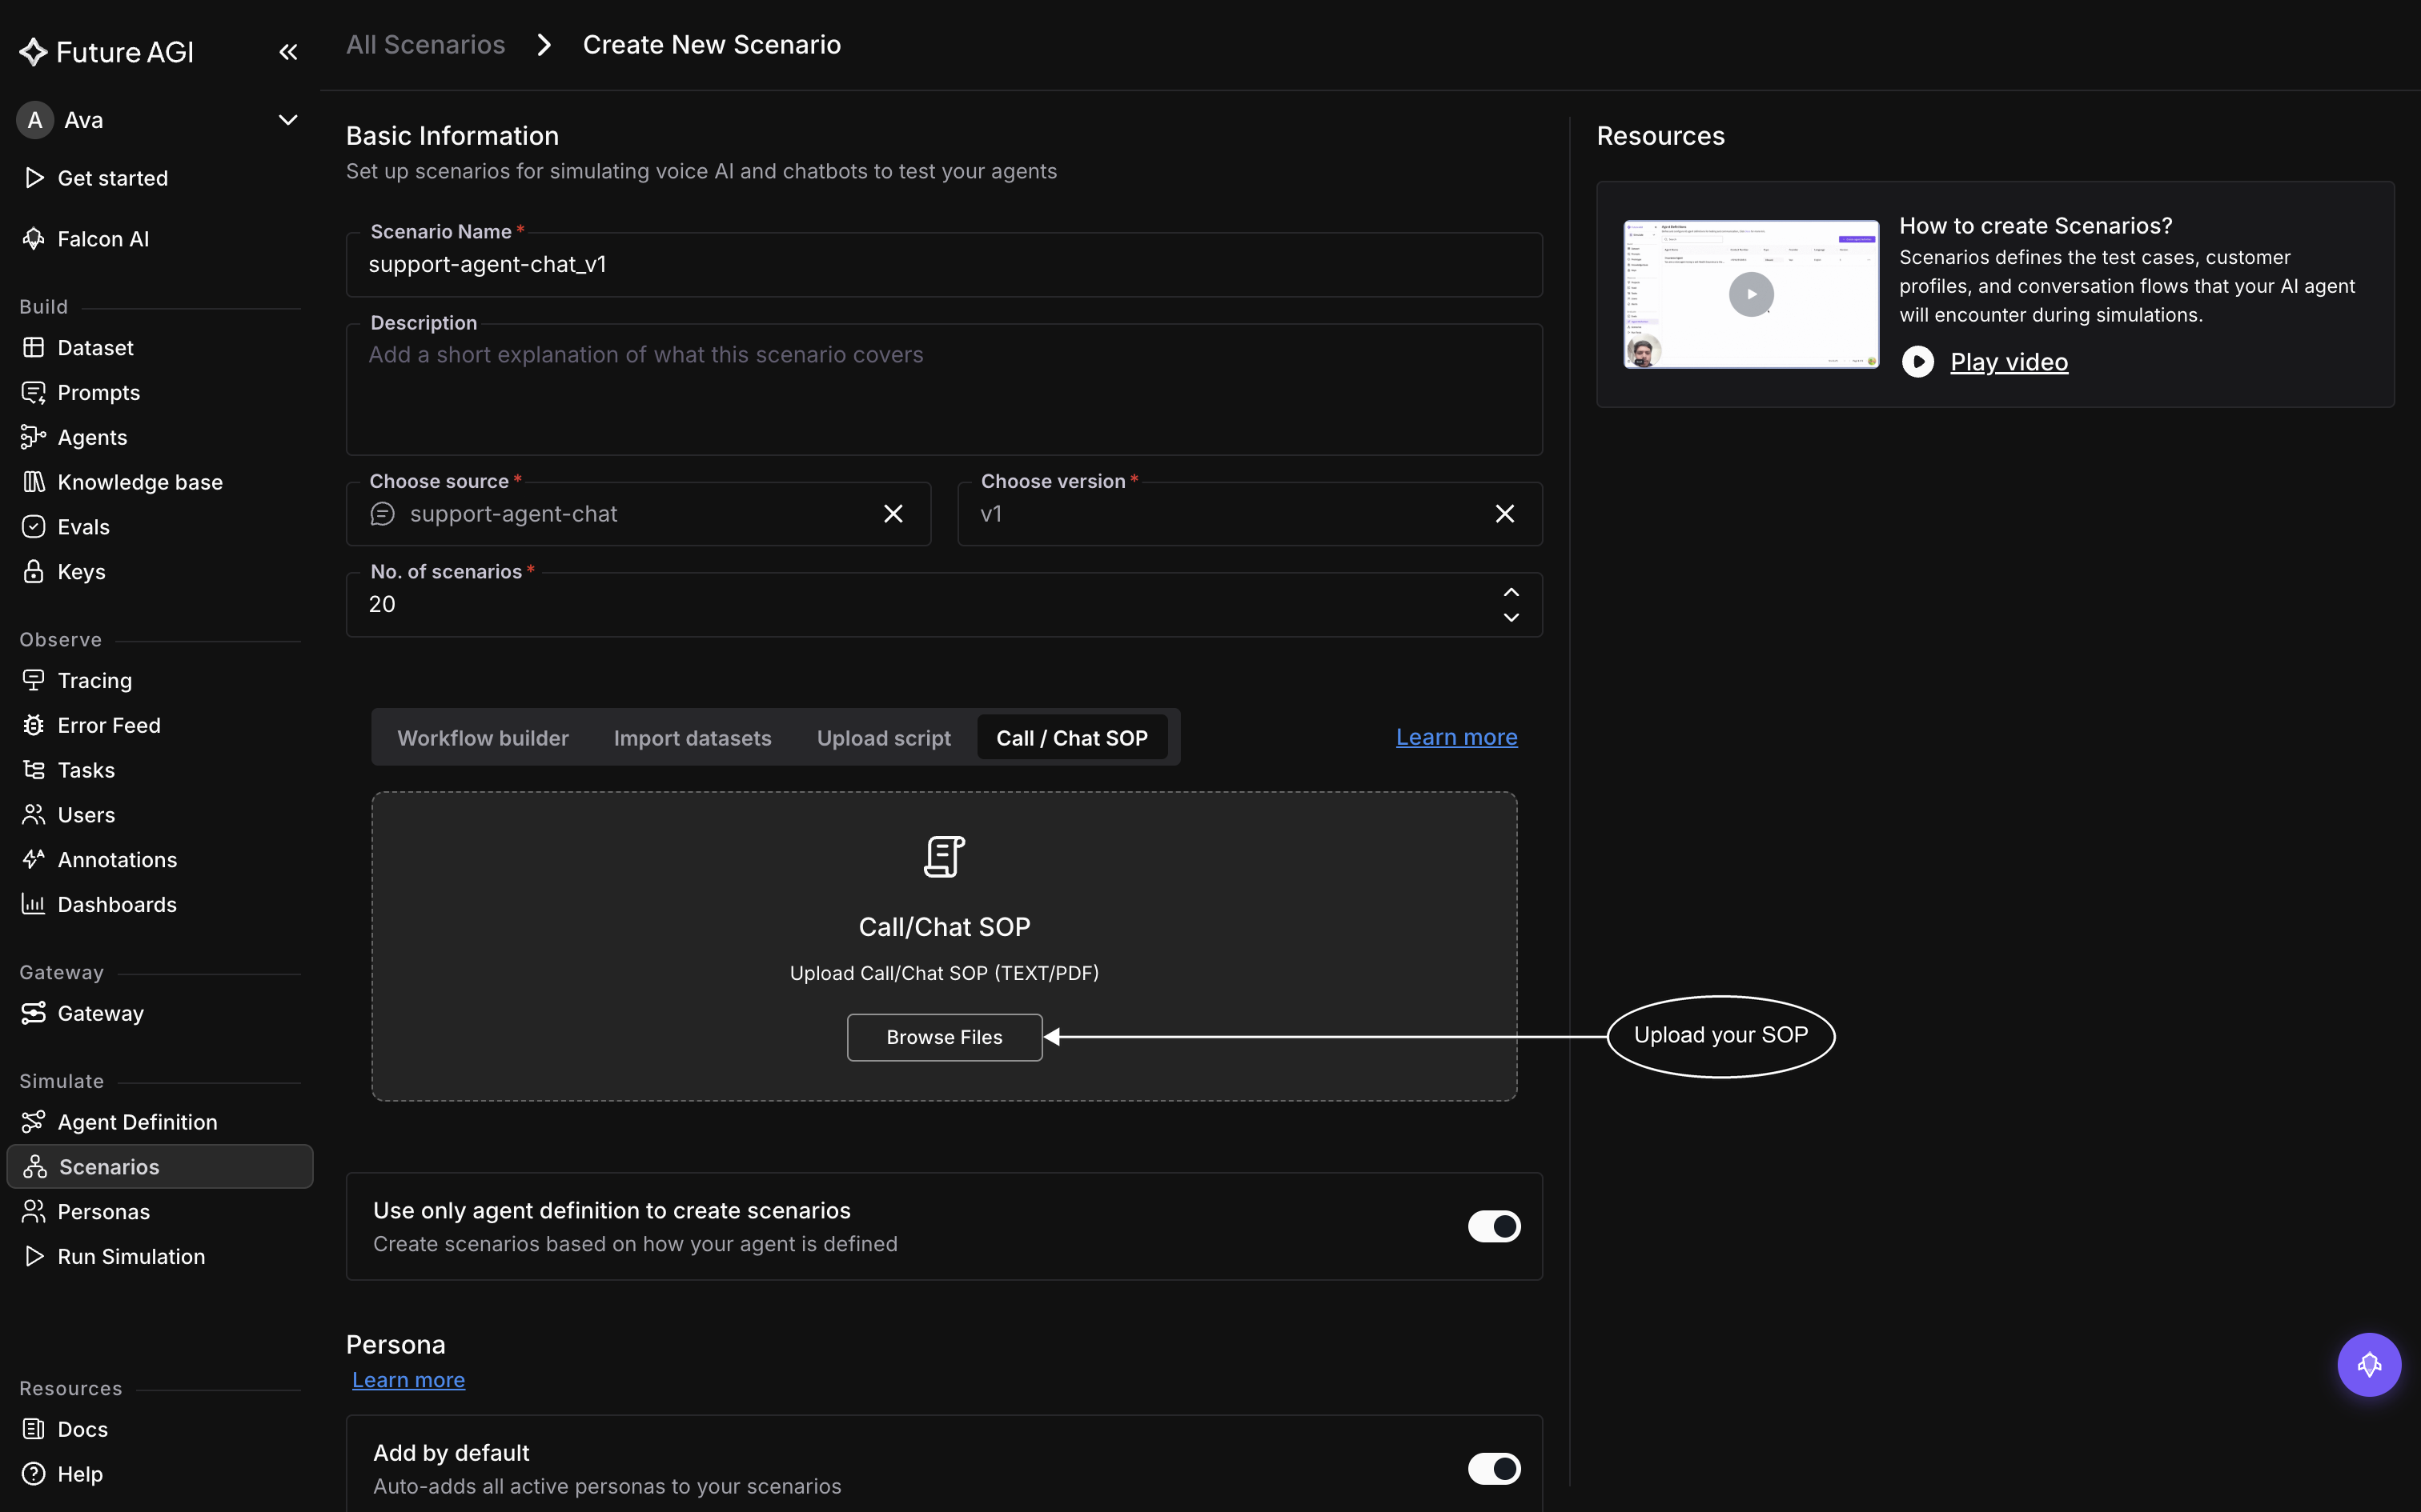Click Play video link
Screen dimensions: 2421x1512
click(x=2009, y=362)
